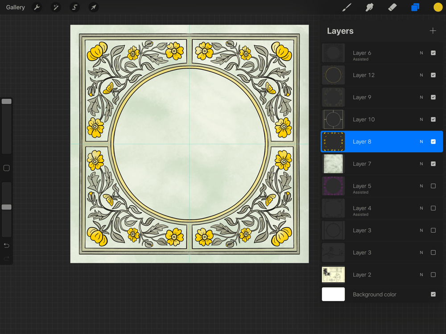Activate the Transform arrow tool
Screen dimensions: 446x334
tap(94, 7)
